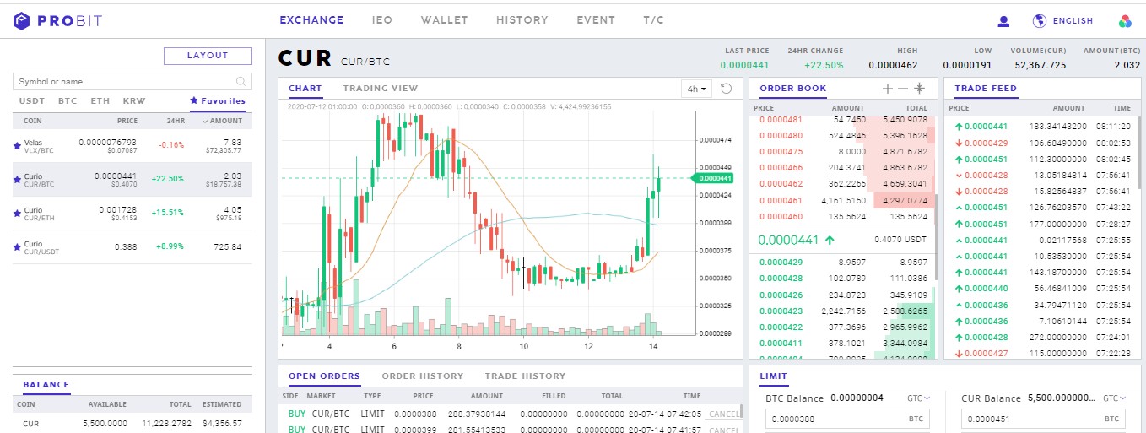Toggle favorite star for Curio CUR/USDT
Viewport: 1146px width, 433px height.
click(17, 246)
